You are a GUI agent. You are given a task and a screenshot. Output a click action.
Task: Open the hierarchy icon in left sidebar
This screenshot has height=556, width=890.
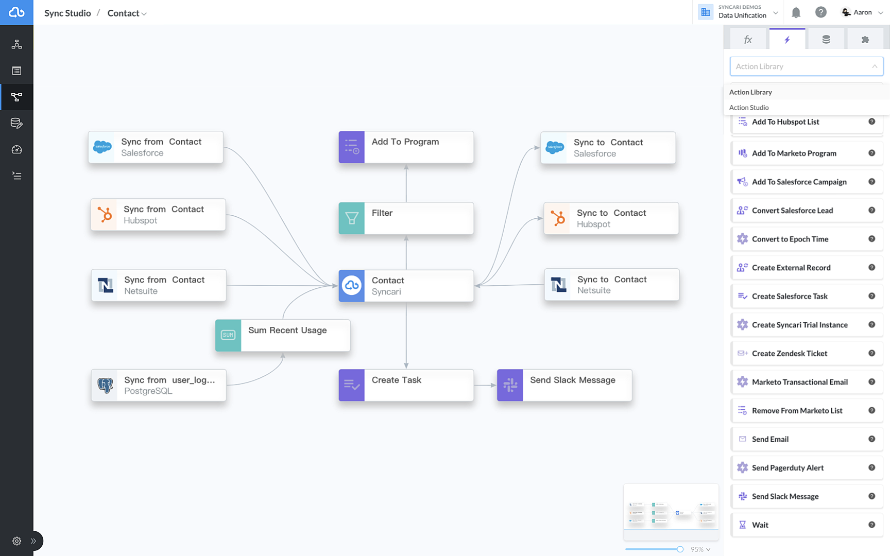[16, 44]
